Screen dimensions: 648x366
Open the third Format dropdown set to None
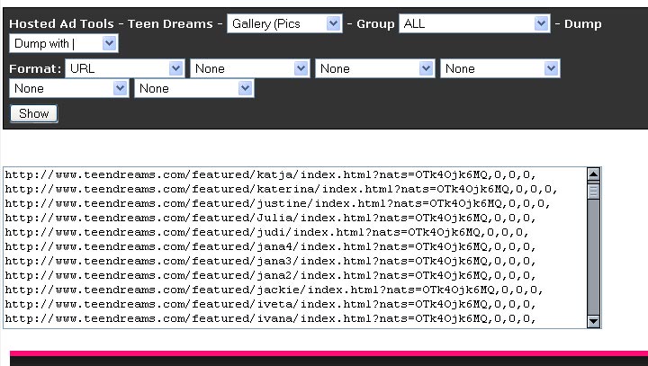pos(374,68)
